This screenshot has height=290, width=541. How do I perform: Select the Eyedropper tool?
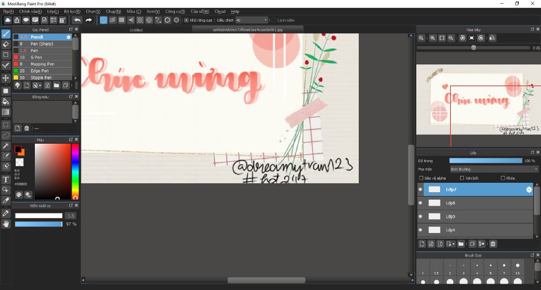5,213
